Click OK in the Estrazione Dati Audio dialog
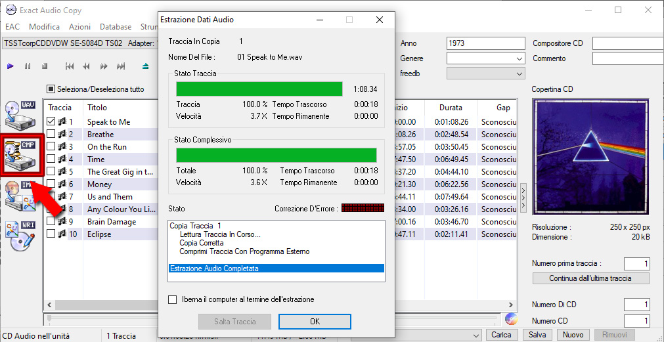The height and width of the screenshot is (342, 664). coord(315,322)
